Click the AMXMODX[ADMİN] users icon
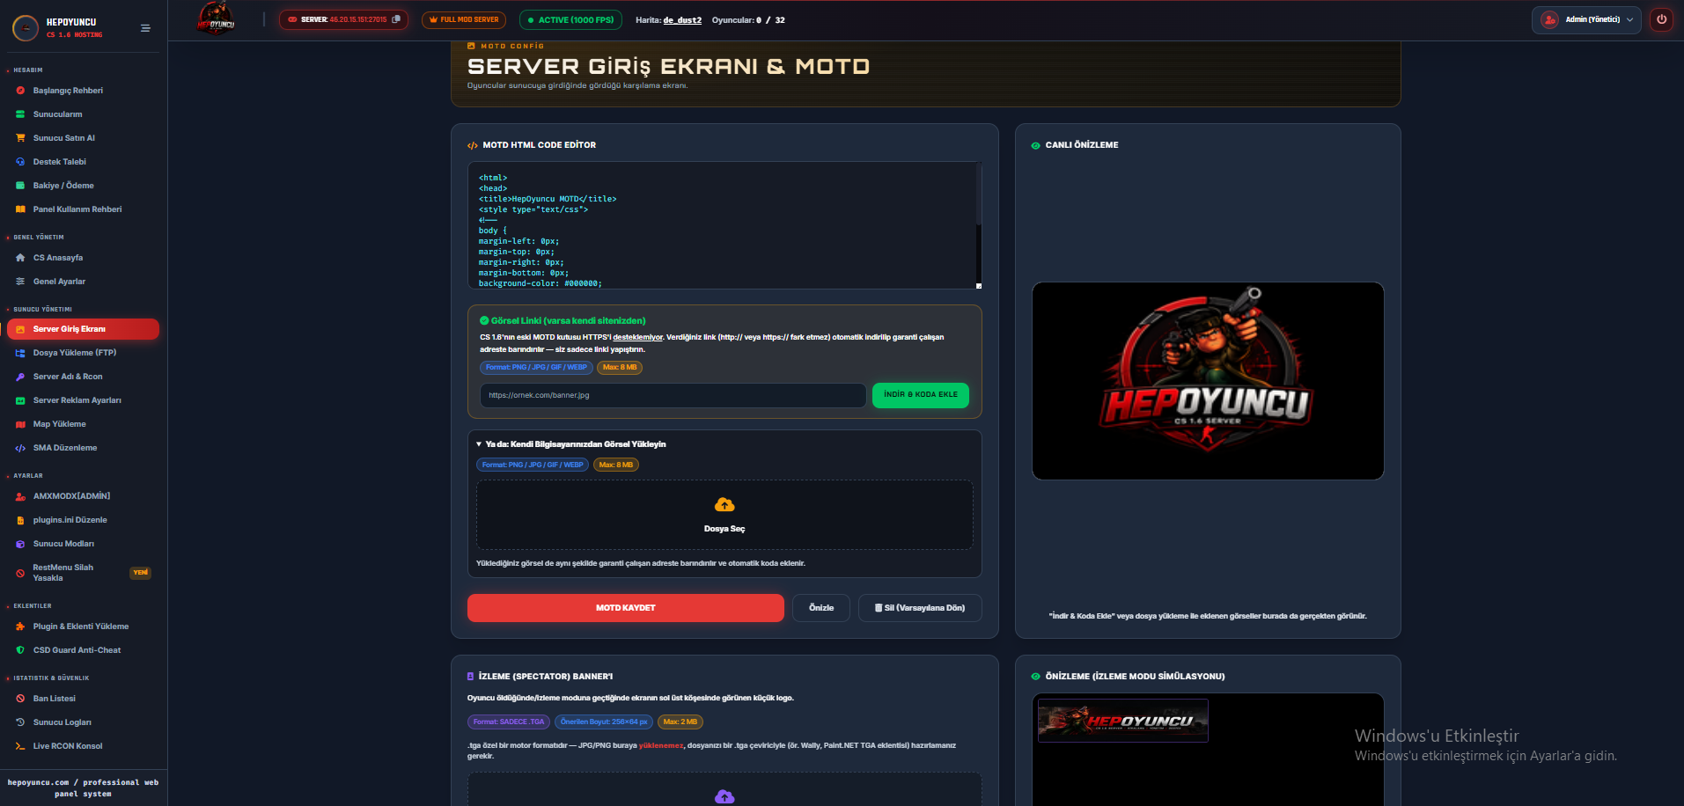1684x806 pixels. 20,496
